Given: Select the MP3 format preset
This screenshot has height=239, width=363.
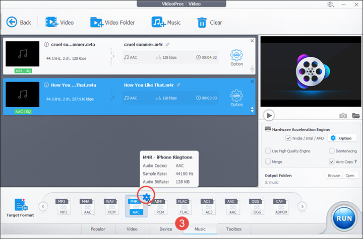Looking at the screenshot, I should pos(64,206).
